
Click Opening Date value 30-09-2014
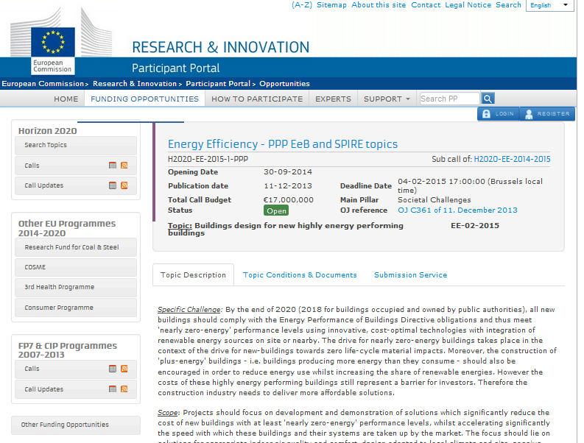(x=288, y=172)
